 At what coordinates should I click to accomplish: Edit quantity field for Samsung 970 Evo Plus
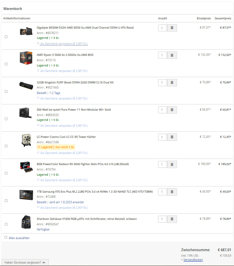click(162, 192)
